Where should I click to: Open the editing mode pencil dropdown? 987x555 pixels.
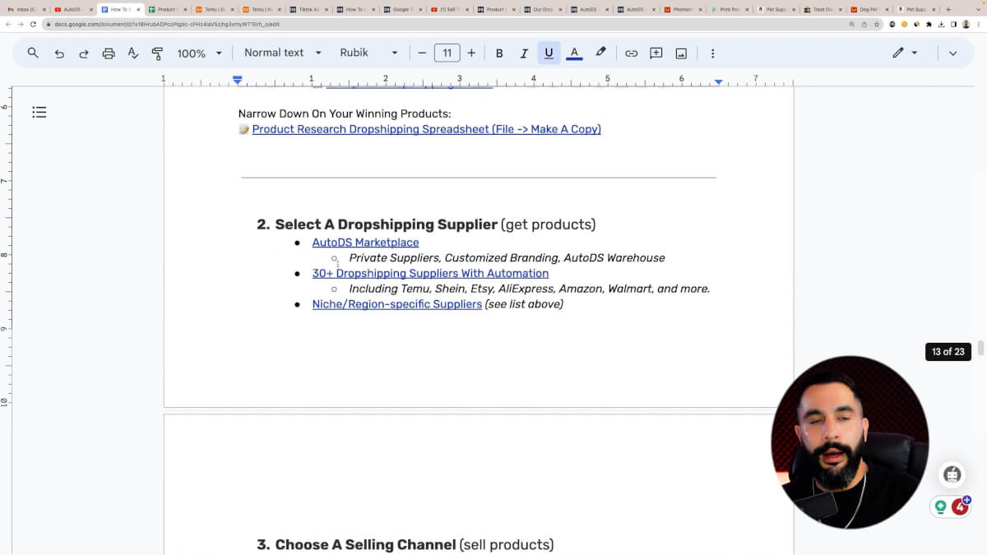pos(905,53)
